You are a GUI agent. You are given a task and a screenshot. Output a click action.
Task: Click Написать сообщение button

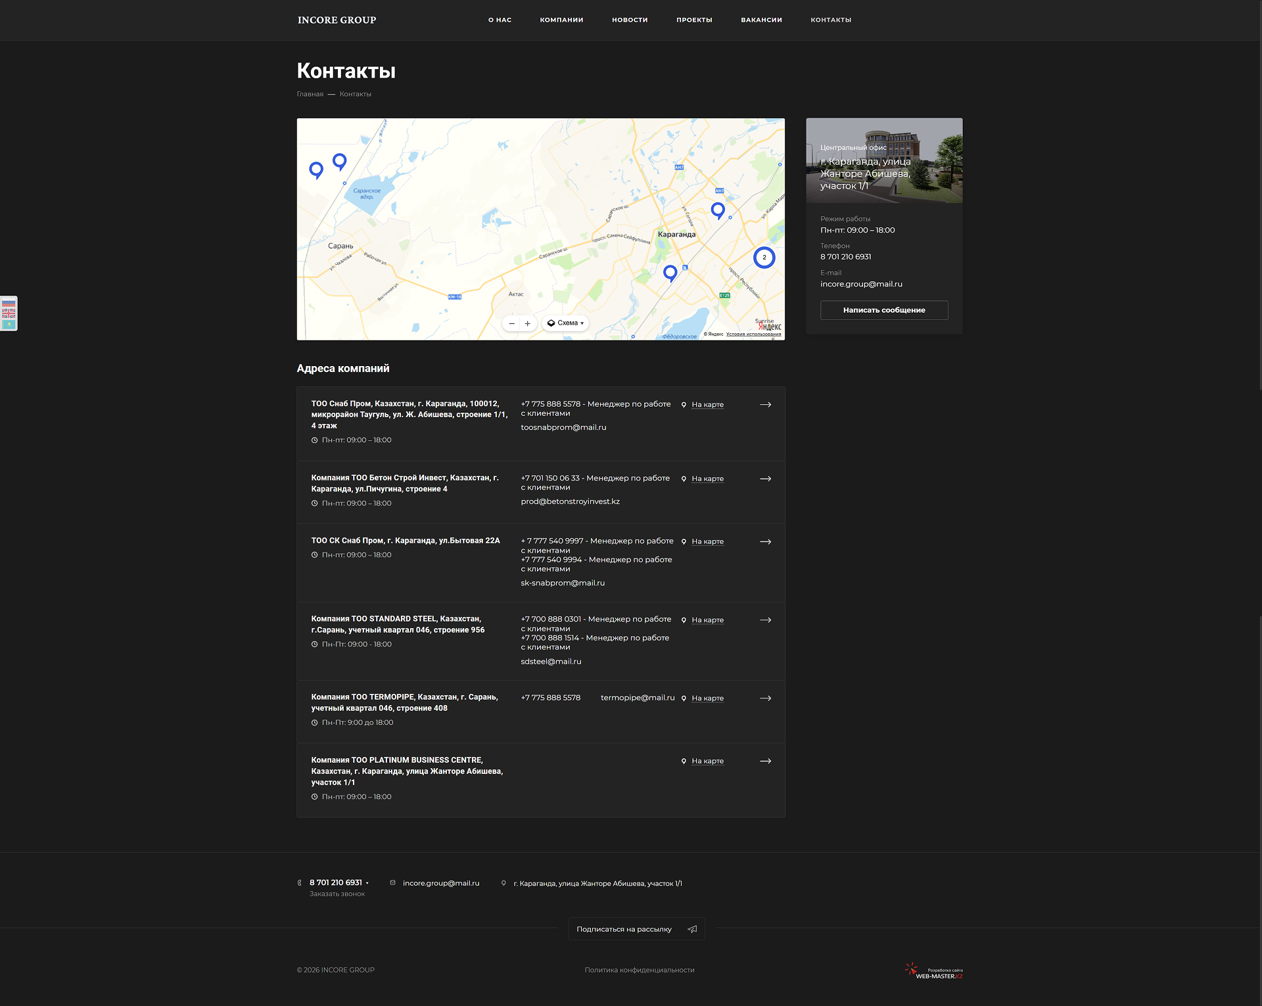tap(884, 310)
